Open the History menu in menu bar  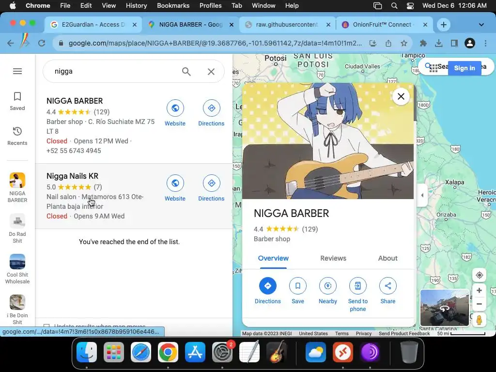136,6
